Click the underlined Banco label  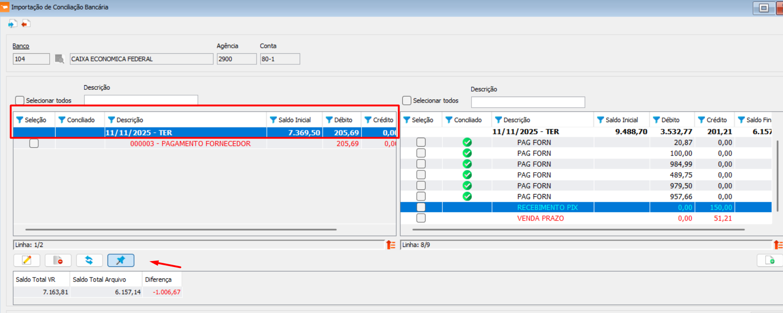21,46
